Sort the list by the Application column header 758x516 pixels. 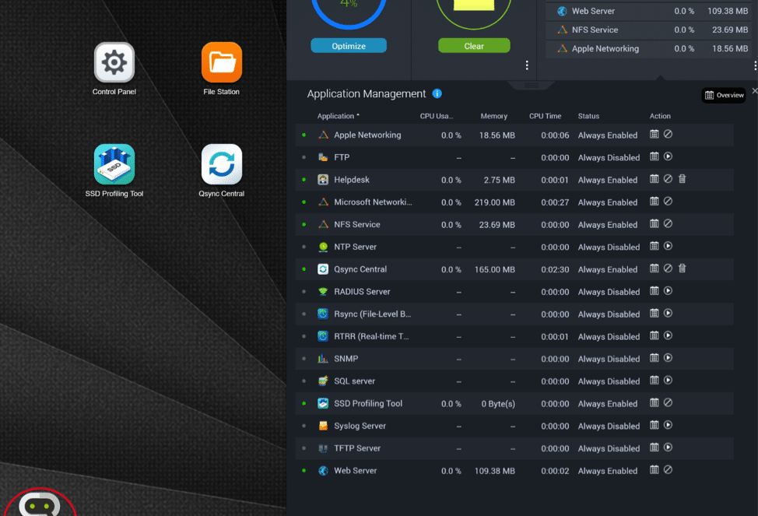tap(338, 116)
